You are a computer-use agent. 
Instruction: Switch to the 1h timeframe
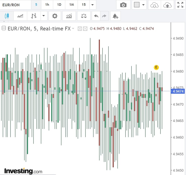tap(47, 5)
